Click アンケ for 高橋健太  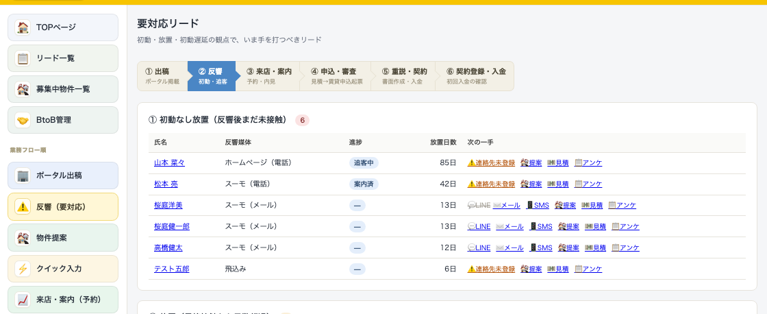tap(625, 248)
